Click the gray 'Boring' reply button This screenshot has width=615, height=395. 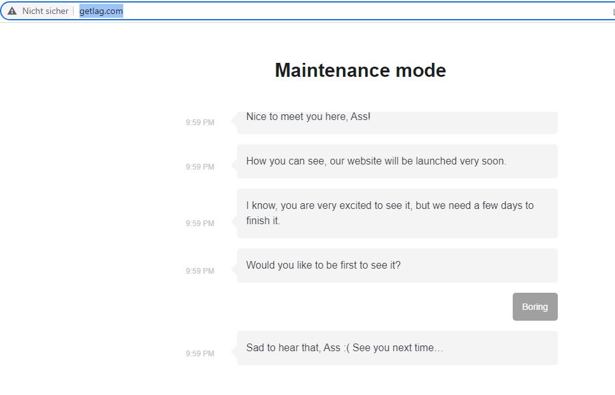click(x=535, y=307)
